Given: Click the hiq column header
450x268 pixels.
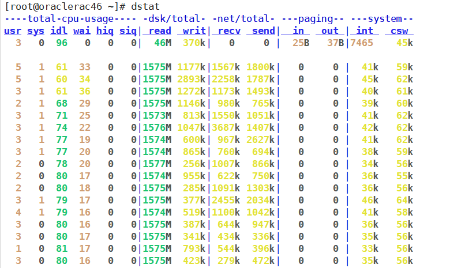Looking at the screenshot, I should pos(105,31).
